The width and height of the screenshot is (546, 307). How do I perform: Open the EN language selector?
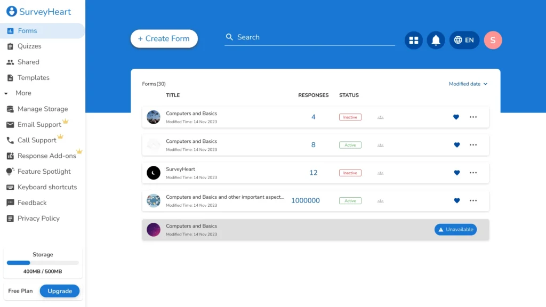pyautogui.click(x=464, y=40)
